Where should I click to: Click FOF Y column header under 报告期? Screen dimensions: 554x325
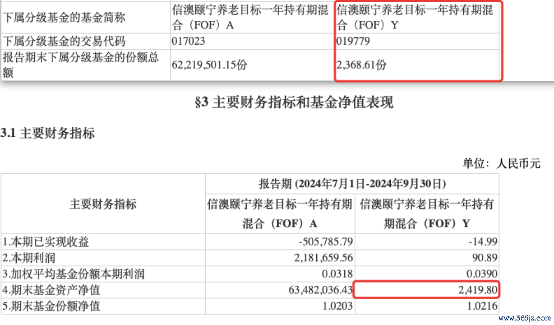click(427, 214)
